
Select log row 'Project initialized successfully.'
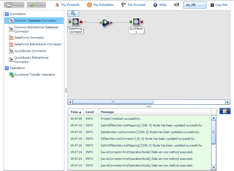(140, 119)
